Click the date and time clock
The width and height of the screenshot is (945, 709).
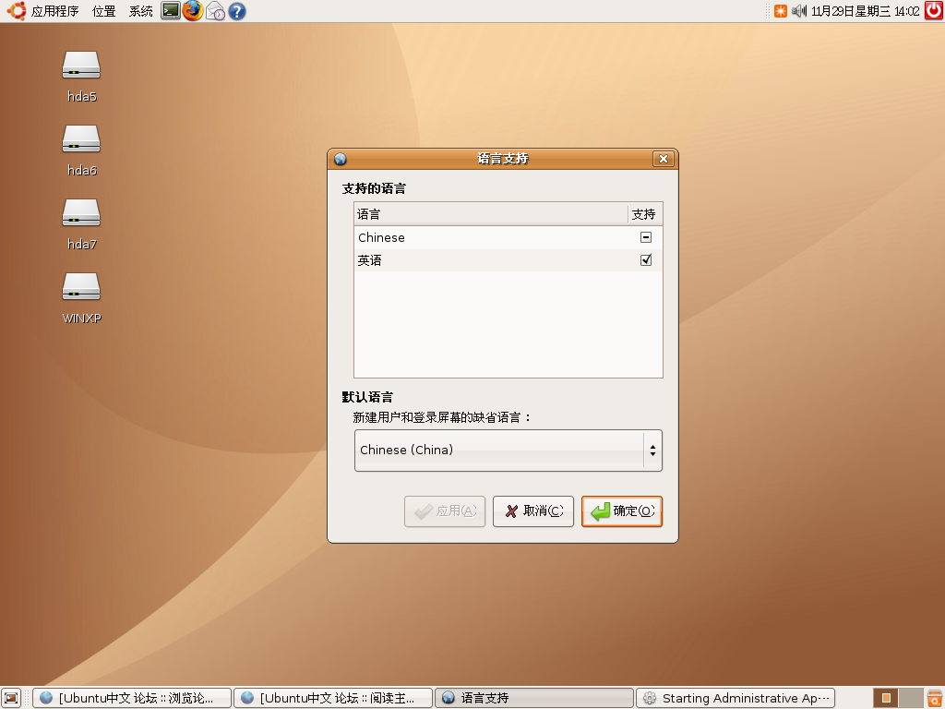pos(866,11)
